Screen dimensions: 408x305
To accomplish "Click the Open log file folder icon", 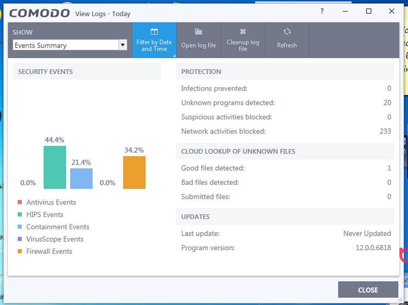I will 199,32.
